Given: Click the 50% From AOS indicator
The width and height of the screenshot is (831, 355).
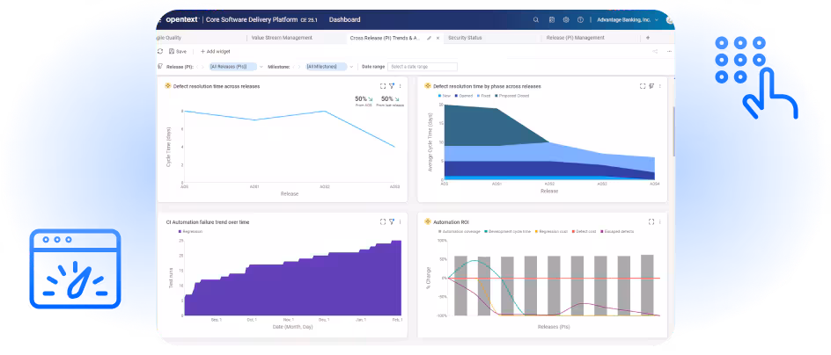Looking at the screenshot, I should [x=363, y=101].
